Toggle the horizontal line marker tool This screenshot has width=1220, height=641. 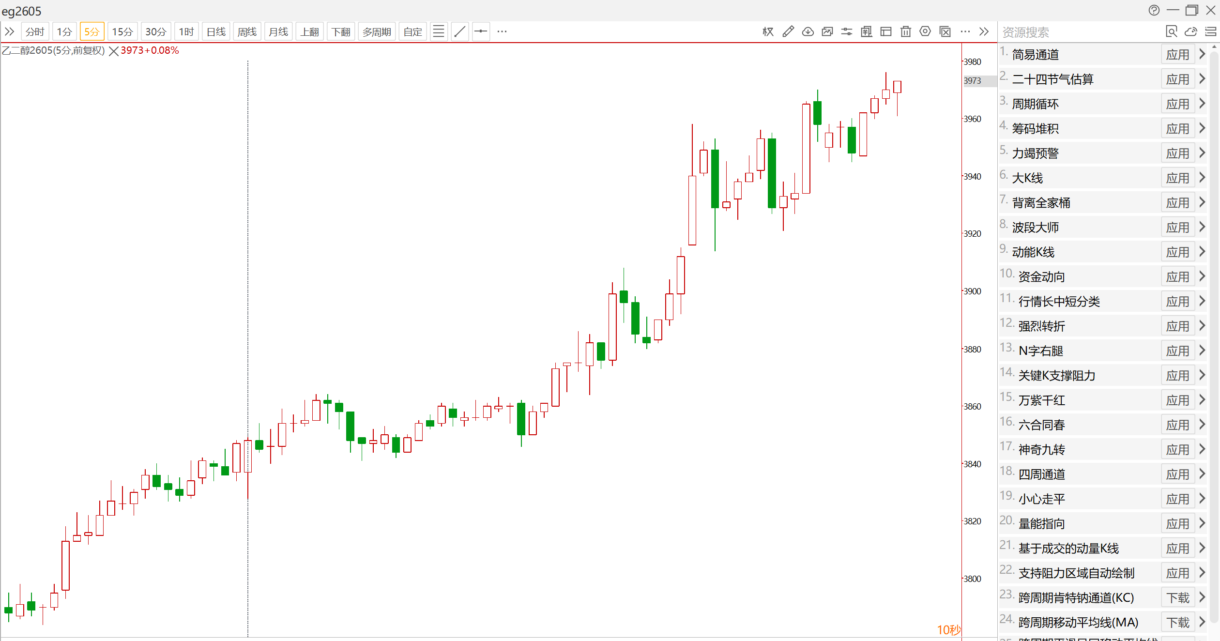[481, 32]
